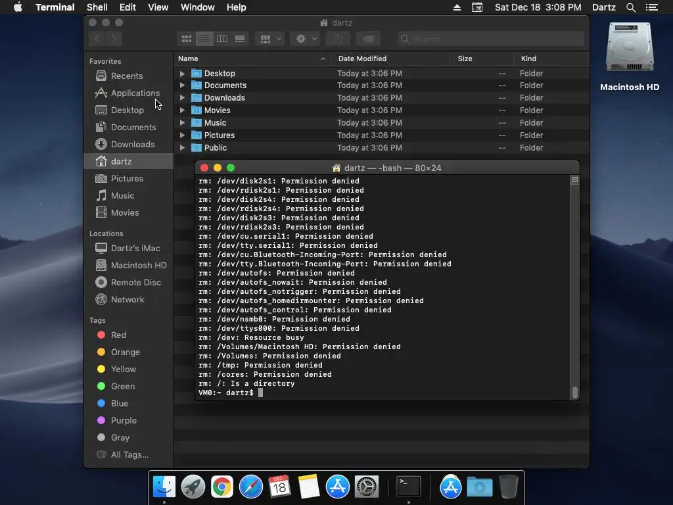This screenshot has width=673, height=505.
Task: Open the Trash in the Dock
Action: tap(509, 487)
